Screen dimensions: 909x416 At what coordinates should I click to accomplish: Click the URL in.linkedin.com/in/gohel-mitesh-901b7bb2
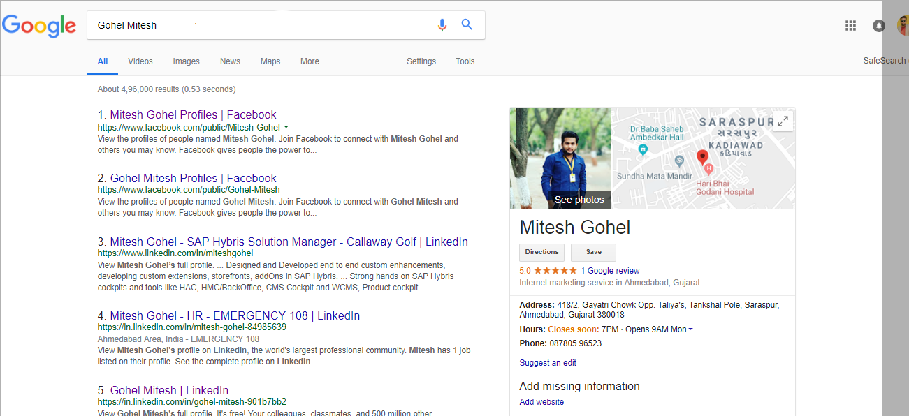pos(192,402)
